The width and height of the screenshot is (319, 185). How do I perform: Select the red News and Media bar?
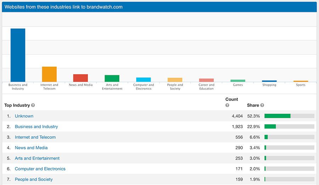pos(80,78)
